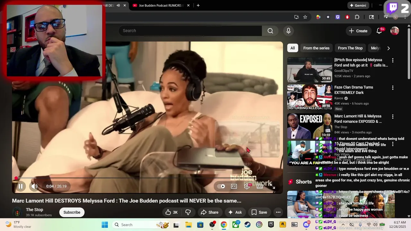Install app icon in address bar
This screenshot has height=231, width=411.
click(296, 17)
